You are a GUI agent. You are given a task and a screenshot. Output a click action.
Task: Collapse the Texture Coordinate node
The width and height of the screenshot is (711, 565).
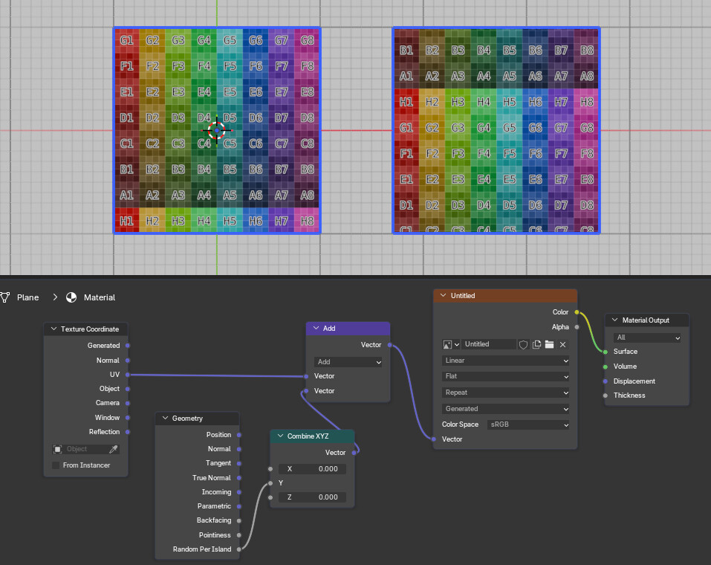(53, 329)
